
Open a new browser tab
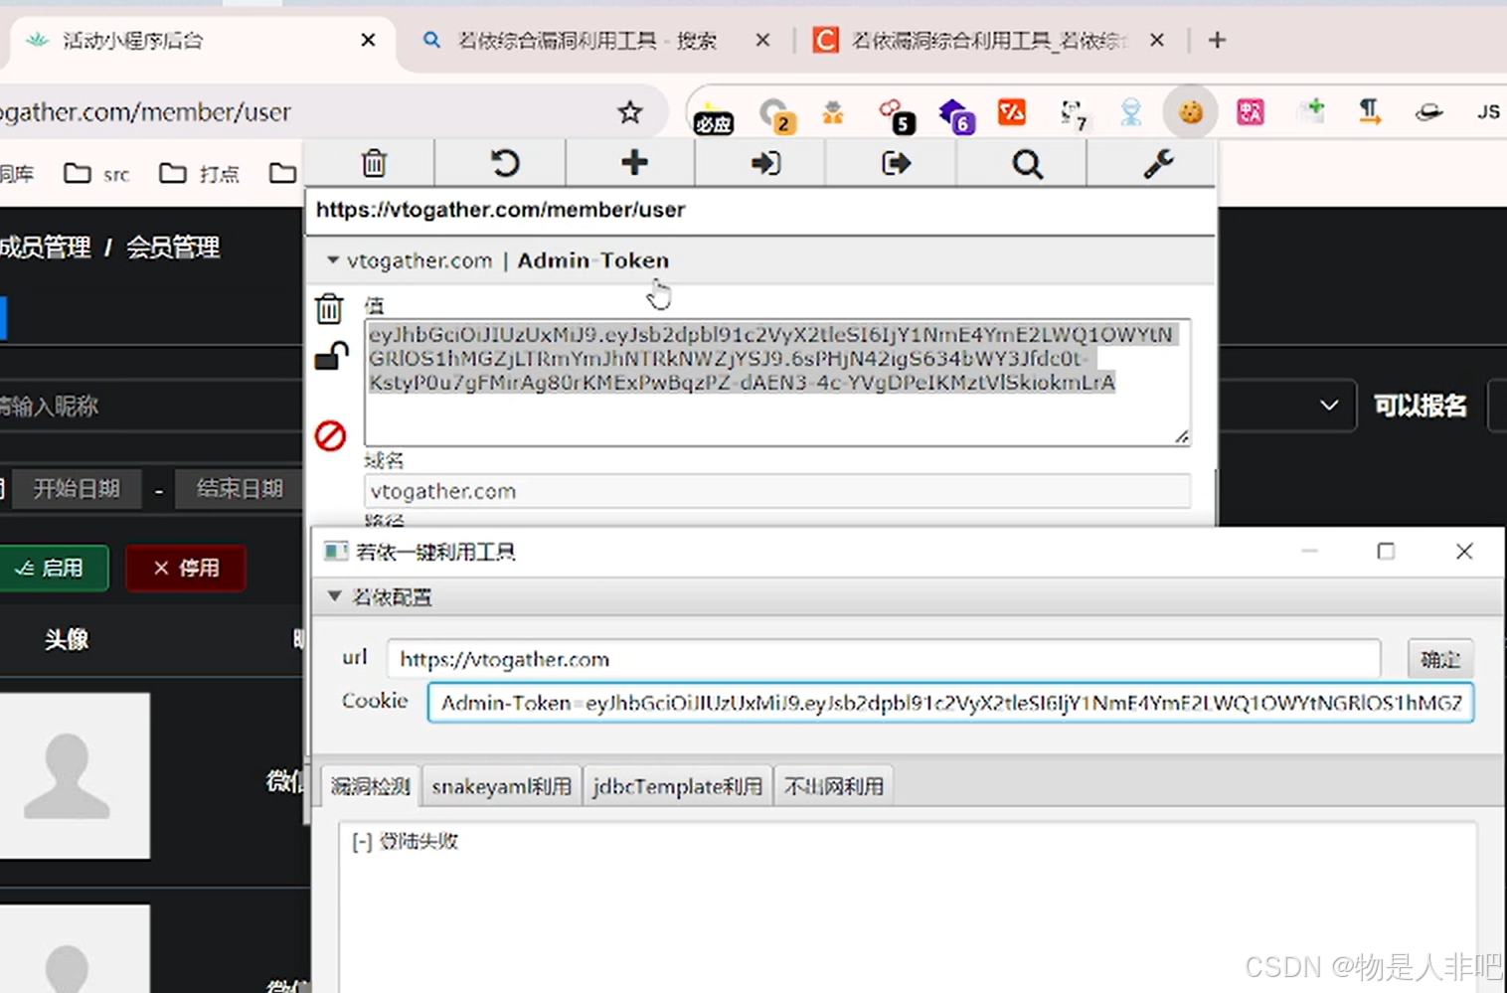(1217, 40)
